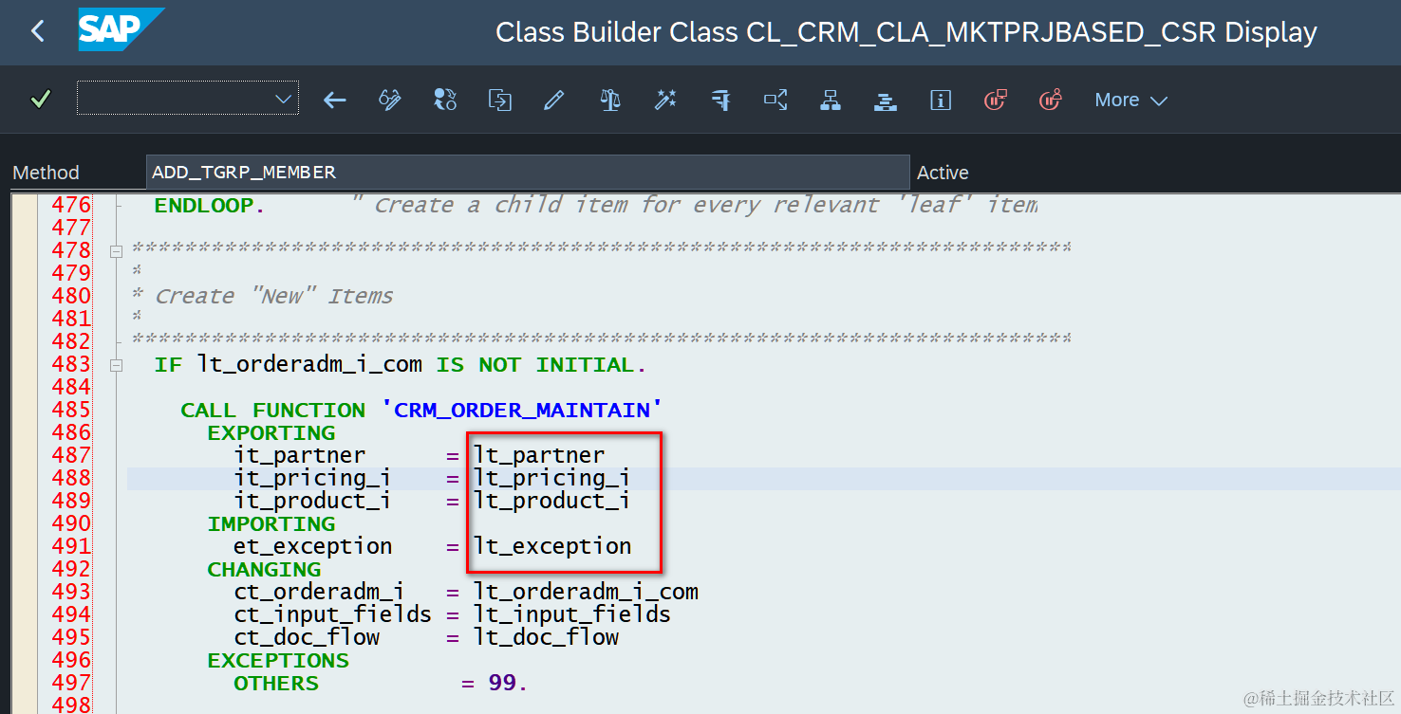Activate the class with magic wand icon
The height and width of the screenshot is (714, 1401).
point(665,100)
